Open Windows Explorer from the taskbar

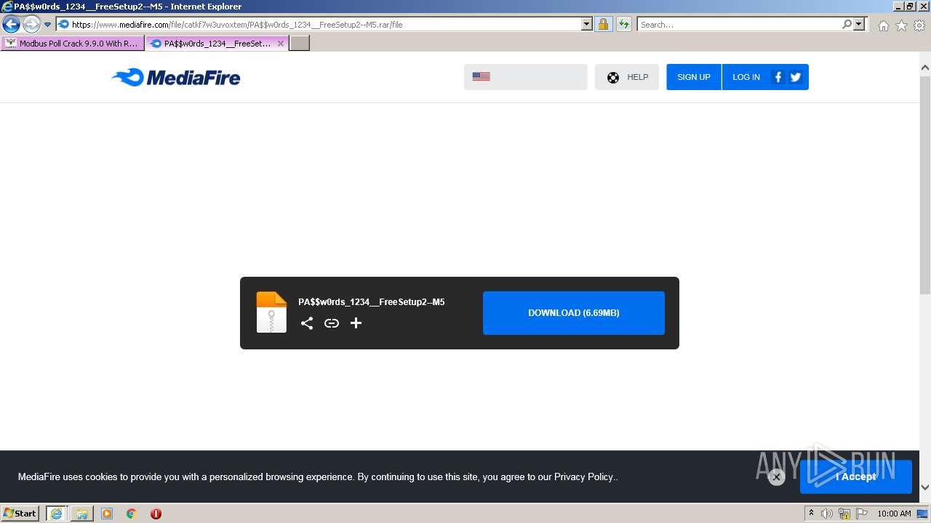pyautogui.click(x=81, y=514)
